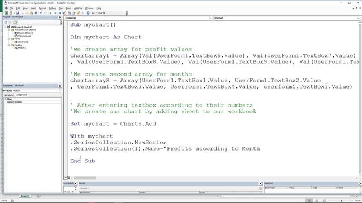Close the Project - VBAProject panel

(60, 17)
